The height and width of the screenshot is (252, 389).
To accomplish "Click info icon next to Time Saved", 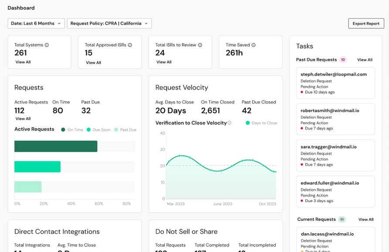I will click(253, 45).
